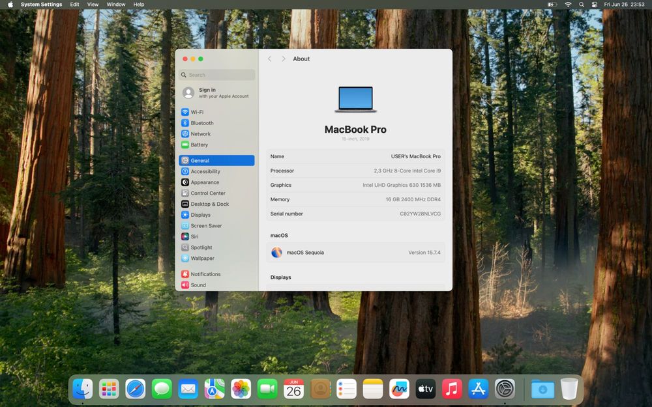Open App Store from the Dock

pos(478,389)
